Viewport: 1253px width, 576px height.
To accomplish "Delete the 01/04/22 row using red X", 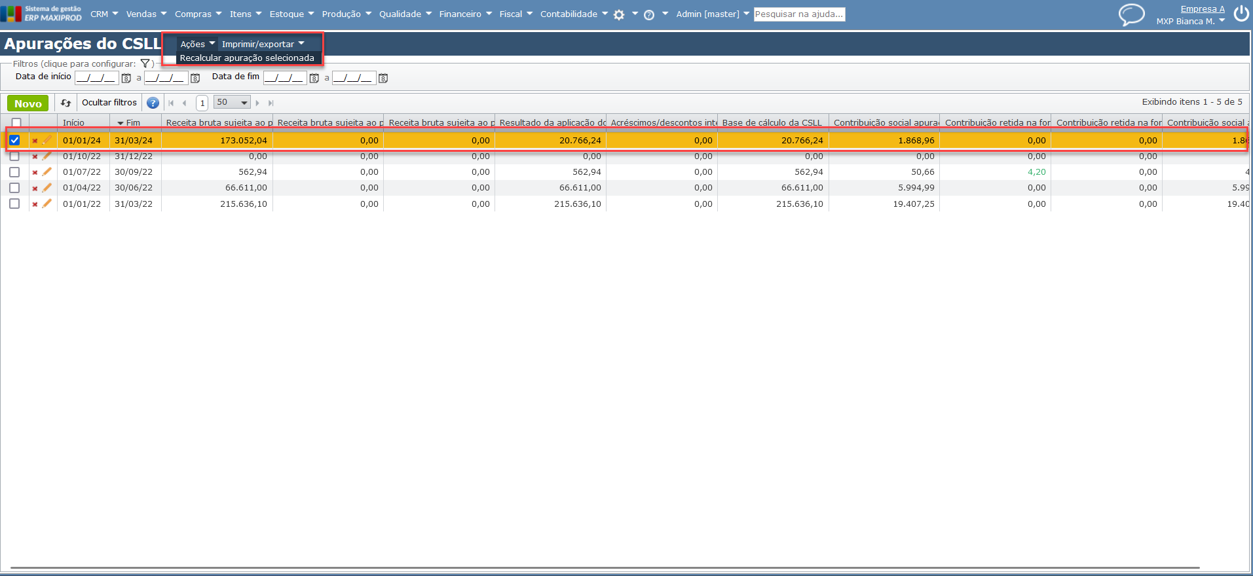I will pyautogui.click(x=35, y=189).
